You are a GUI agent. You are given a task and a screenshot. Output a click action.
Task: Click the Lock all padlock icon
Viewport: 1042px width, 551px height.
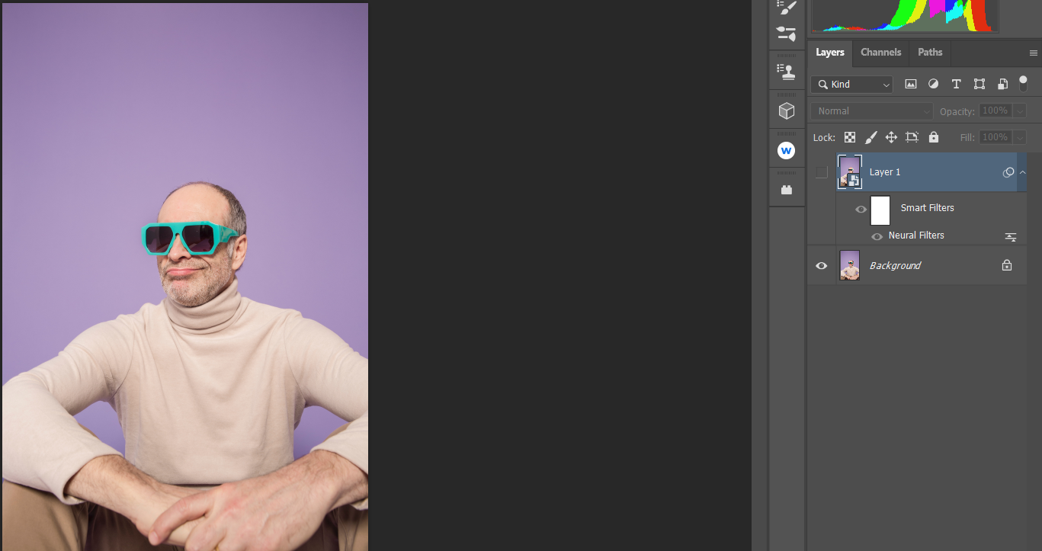tap(934, 137)
